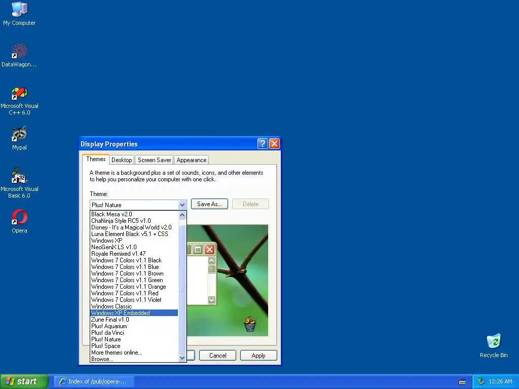Click the Cancel button
This screenshot has height=389, width=519.
click(x=218, y=355)
